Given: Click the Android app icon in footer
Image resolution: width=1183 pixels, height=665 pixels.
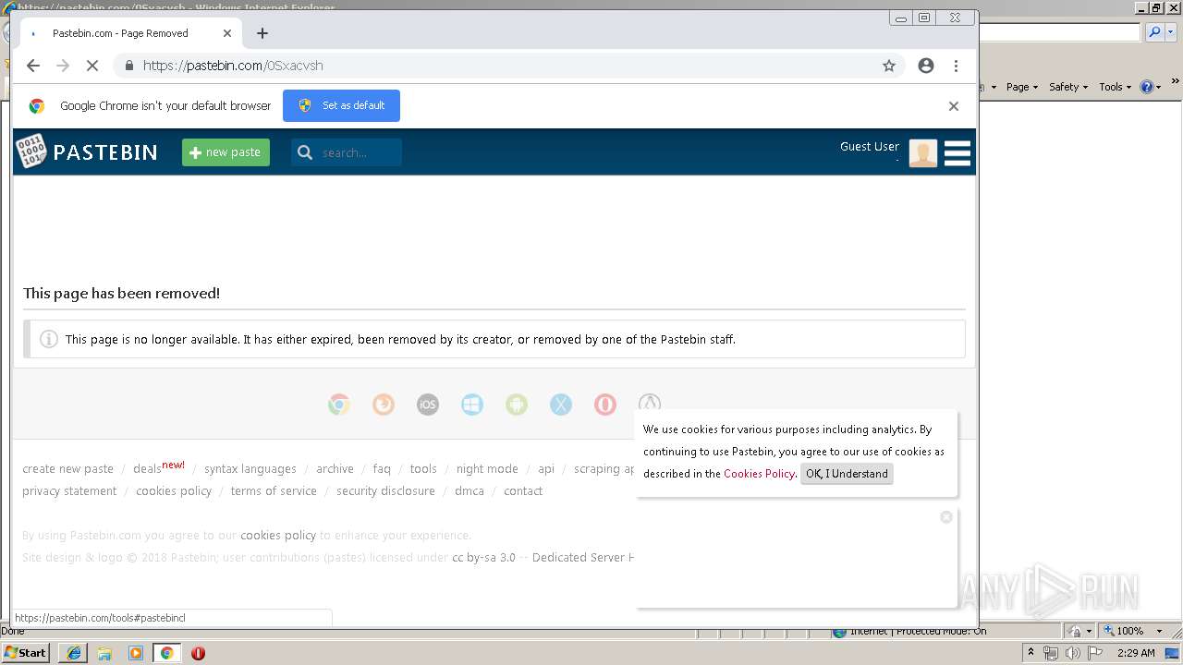Looking at the screenshot, I should [517, 405].
